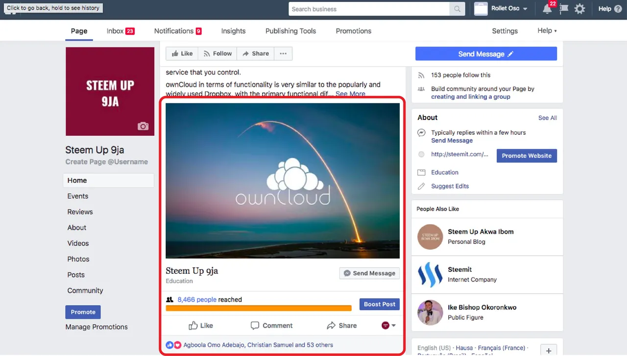
Task: Click the search magnifier icon
Action: click(457, 9)
